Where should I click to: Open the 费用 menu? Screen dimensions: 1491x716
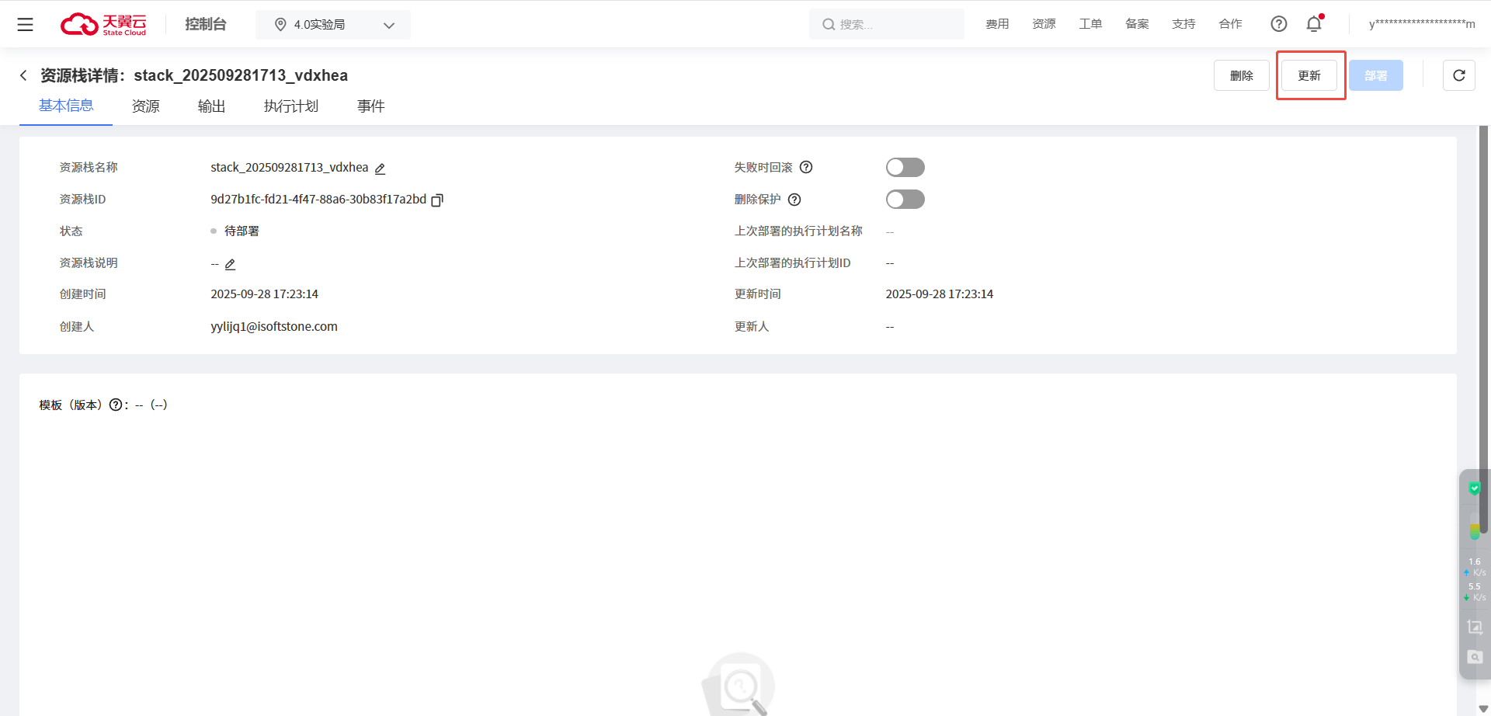pyautogui.click(x=997, y=24)
